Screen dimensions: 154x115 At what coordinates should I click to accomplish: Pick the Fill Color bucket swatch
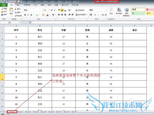43,15
